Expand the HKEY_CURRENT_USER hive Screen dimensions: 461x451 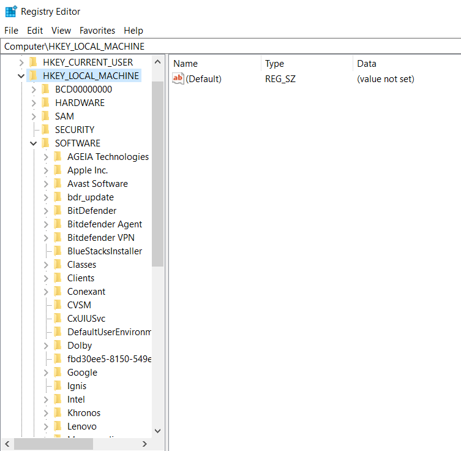(x=21, y=62)
